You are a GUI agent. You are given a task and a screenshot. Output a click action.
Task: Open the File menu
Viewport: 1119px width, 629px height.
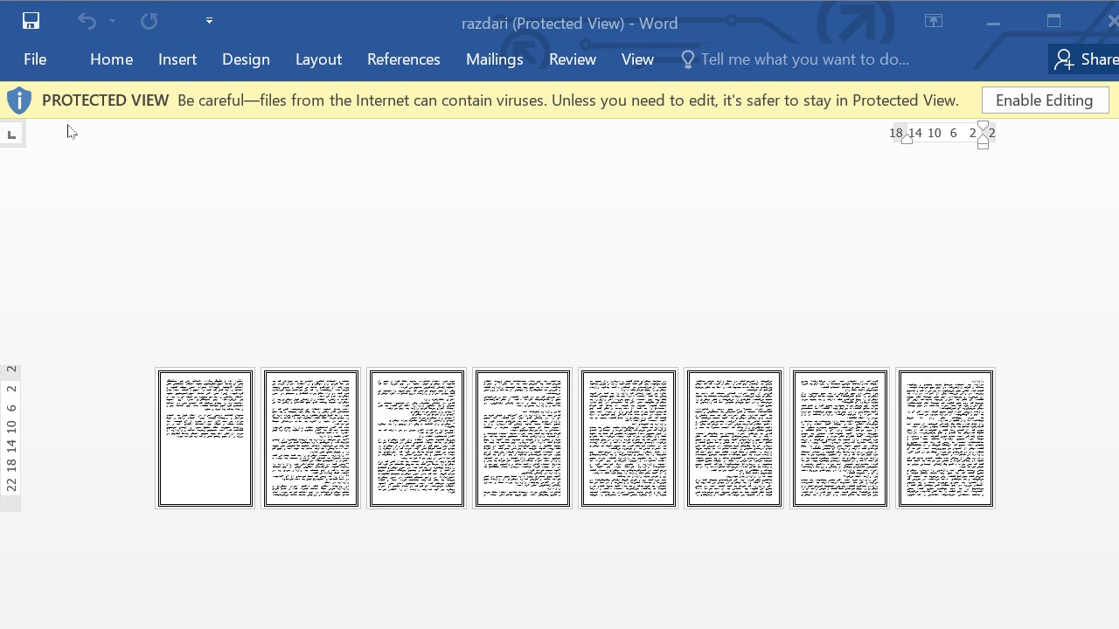[x=35, y=59]
